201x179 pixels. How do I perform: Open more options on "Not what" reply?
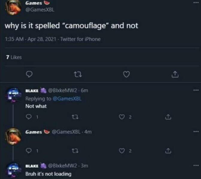tap(196, 90)
